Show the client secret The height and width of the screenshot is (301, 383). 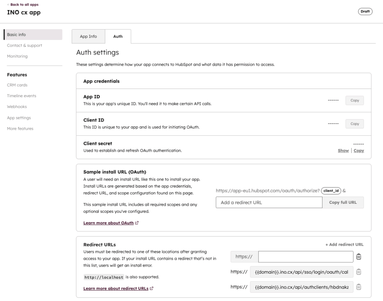coord(343,151)
